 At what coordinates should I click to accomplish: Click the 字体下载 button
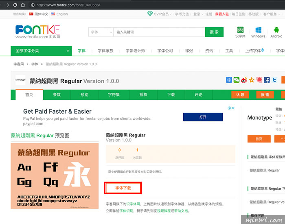pyautogui.click(x=123, y=188)
